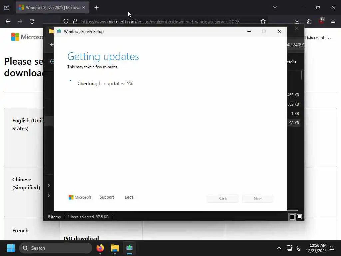341x256 pixels.
Task: Close the File Explorer window
Action: (297, 29)
